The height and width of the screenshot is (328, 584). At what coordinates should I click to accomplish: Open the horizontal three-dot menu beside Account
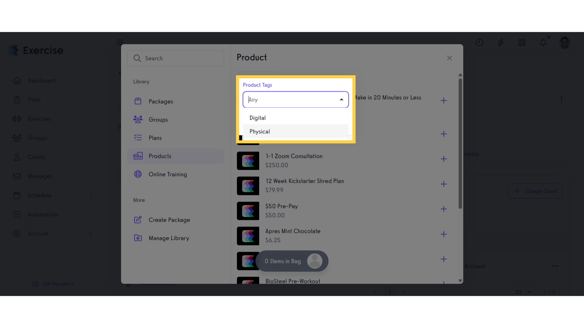[x=555, y=266]
